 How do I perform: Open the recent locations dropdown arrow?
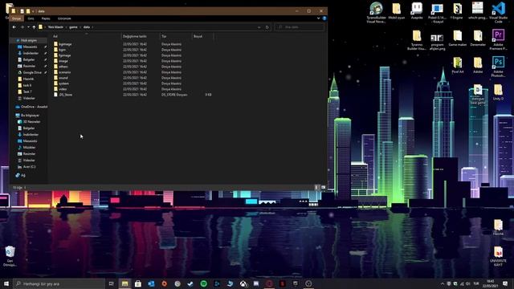(28, 27)
